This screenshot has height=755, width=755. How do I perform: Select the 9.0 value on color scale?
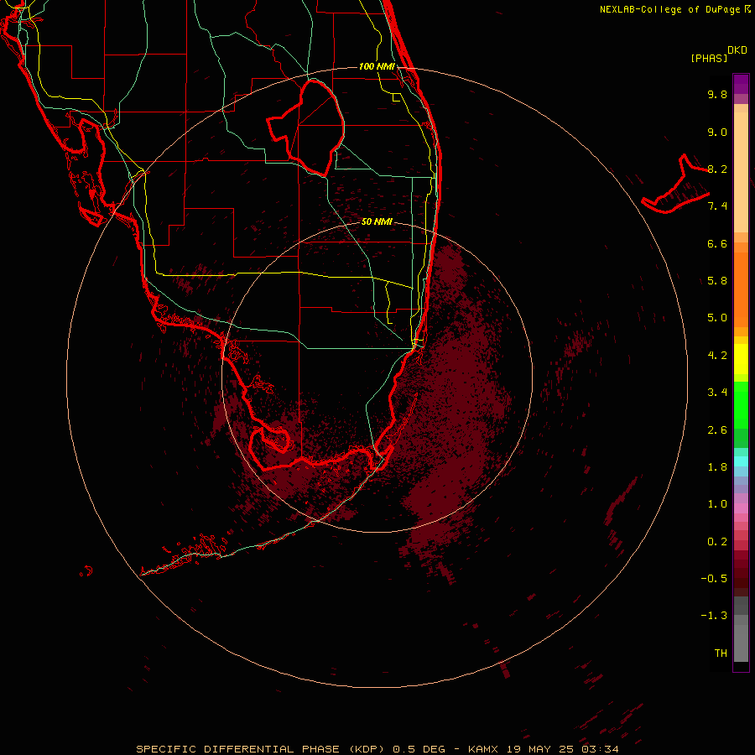[x=717, y=132]
